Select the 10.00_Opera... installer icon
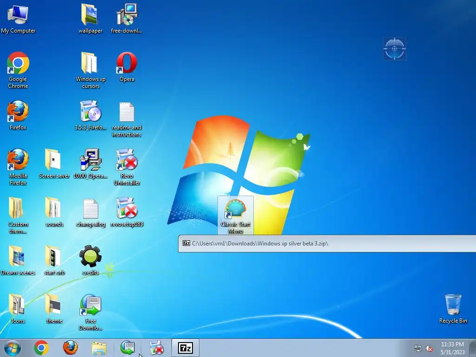 [90, 164]
